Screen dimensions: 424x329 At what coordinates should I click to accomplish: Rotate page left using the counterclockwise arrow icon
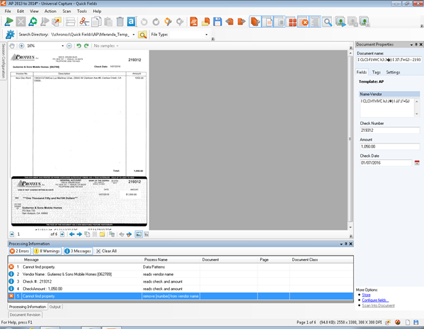tap(144, 22)
